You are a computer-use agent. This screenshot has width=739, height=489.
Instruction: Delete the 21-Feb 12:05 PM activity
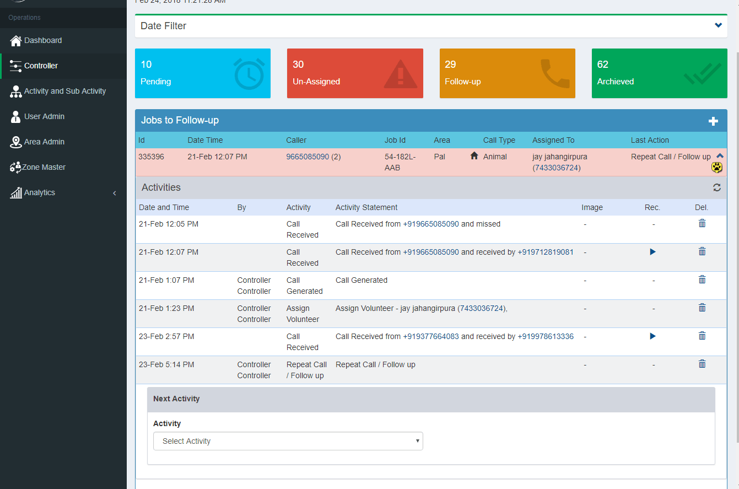pos(702,223)
